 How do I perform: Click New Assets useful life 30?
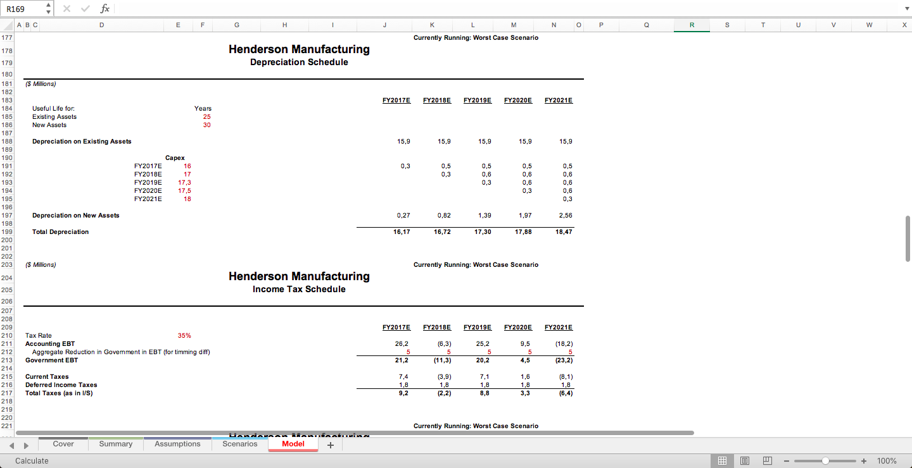207,125
